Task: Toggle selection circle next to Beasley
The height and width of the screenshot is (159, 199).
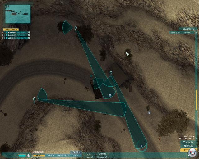Action: coord(5,35)
